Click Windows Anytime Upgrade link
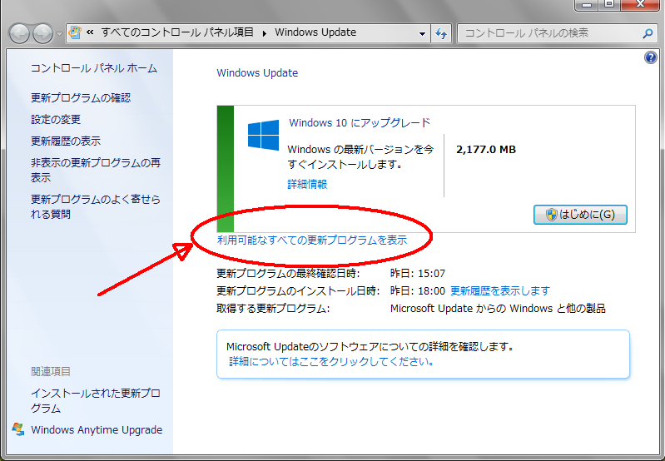 click(97, 429)
